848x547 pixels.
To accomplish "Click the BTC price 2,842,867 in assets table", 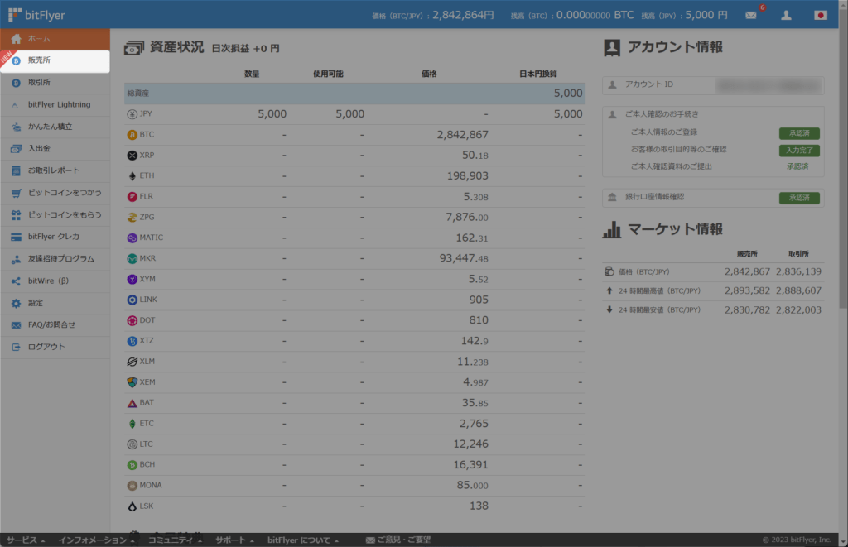I will point(462,135).
